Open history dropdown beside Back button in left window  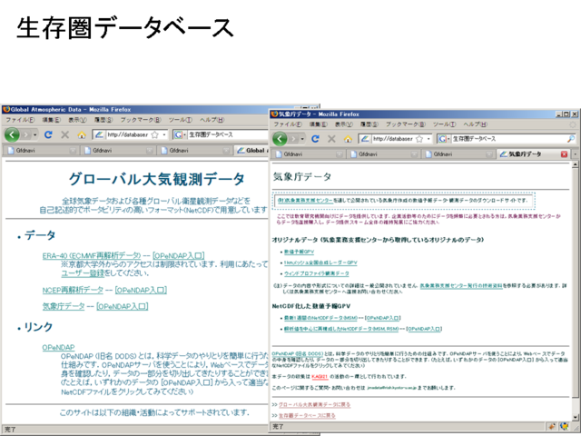click(x=34, y=134)
